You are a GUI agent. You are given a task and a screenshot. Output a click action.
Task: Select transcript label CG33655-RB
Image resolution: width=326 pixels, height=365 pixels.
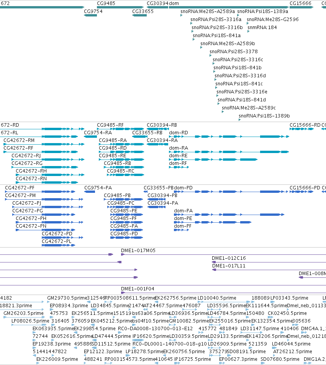[x=147, y=133]
